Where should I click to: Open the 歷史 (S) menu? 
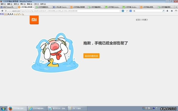pos(23,4)
